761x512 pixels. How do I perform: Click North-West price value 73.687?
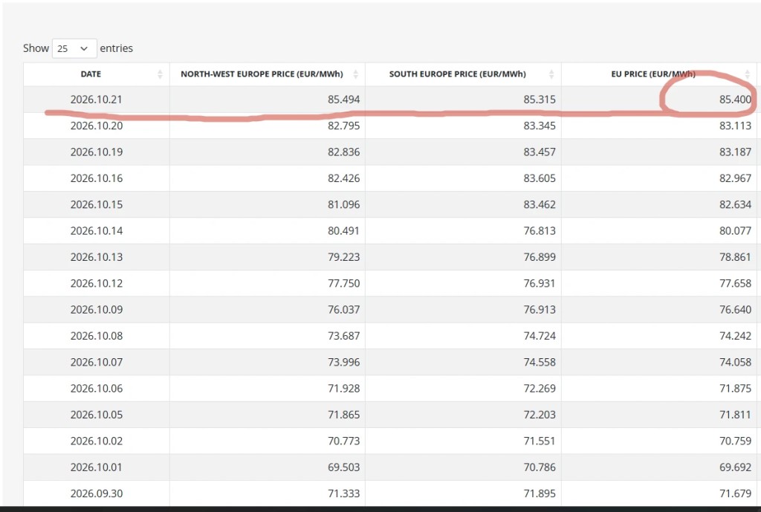(343, 335)
